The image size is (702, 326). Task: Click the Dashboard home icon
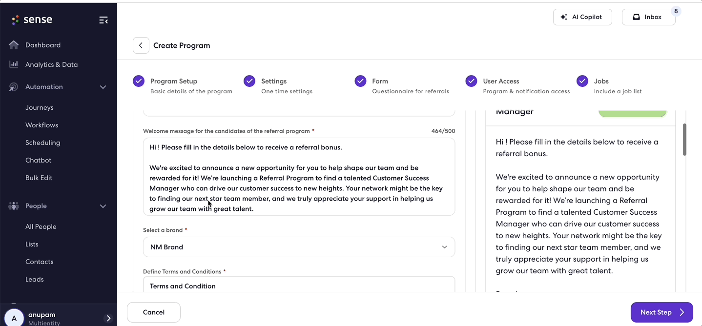[x=14, y=45]
